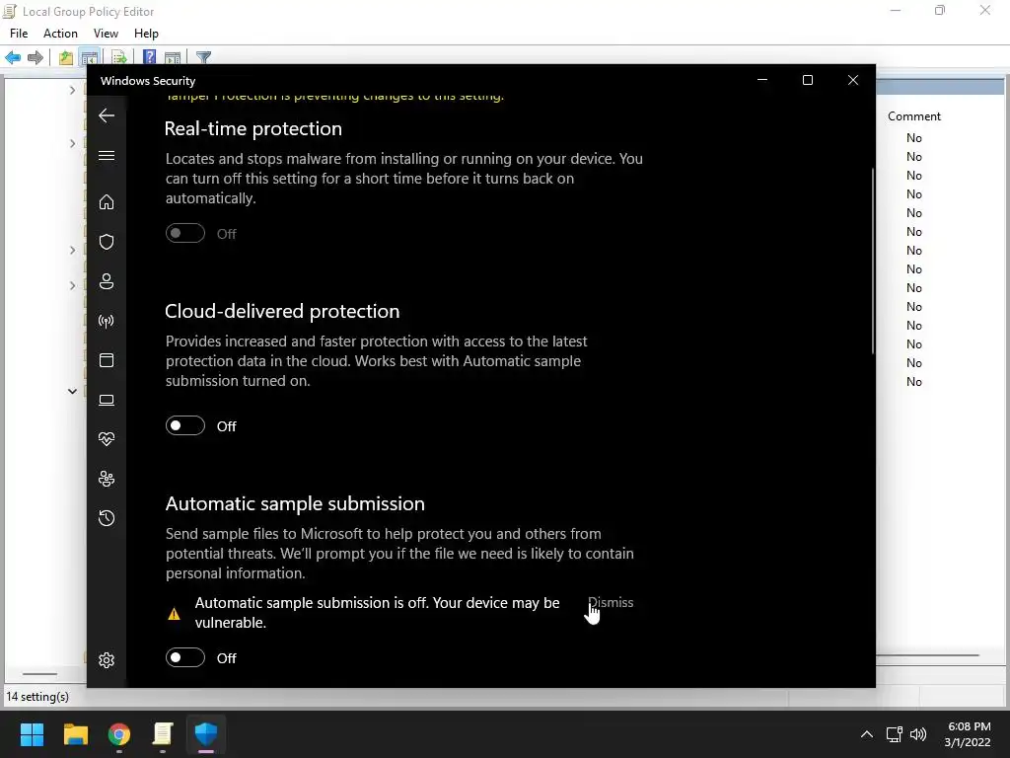
Task: Click the horizontal scrollbar below Comment column
Action: coord(927,655)
